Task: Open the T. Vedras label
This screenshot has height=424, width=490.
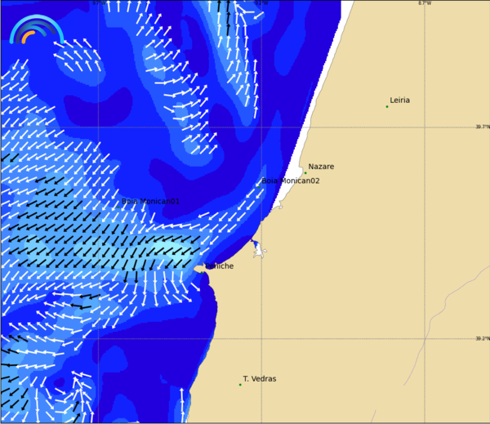Action: tap(259, 379)
